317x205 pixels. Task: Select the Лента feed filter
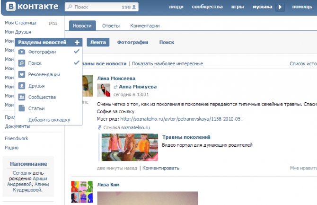click(x=98, y=42)
